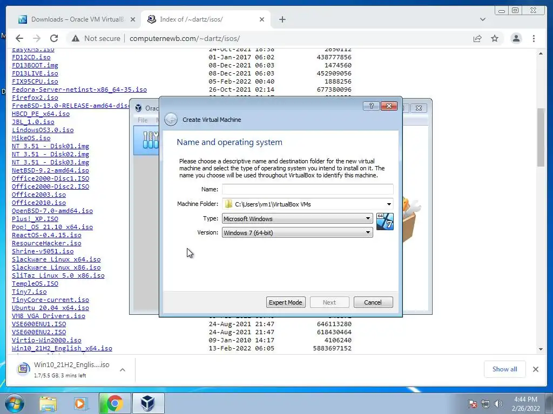Image resolution: width=553 pixels, height=414 pixels.
Task: Close the downloads bar
Action: (x=535, y=369)
